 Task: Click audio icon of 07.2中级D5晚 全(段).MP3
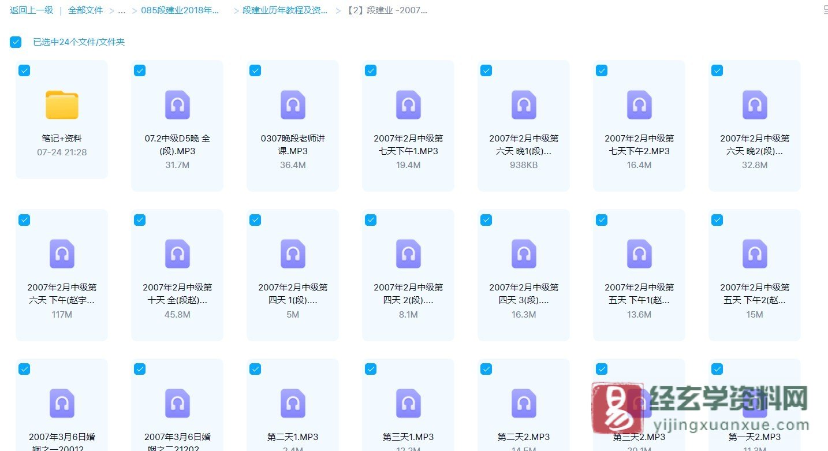pos(177,105)
